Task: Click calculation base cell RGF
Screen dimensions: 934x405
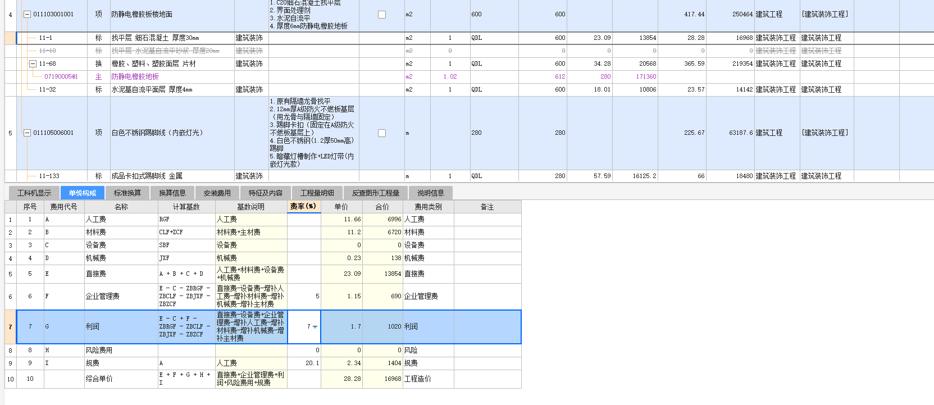Action: (x=186, y=219)
